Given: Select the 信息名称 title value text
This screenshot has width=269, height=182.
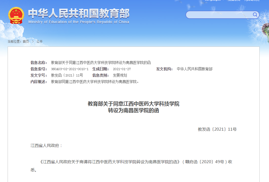Looking at the screenshot, I should click(101, 63).
